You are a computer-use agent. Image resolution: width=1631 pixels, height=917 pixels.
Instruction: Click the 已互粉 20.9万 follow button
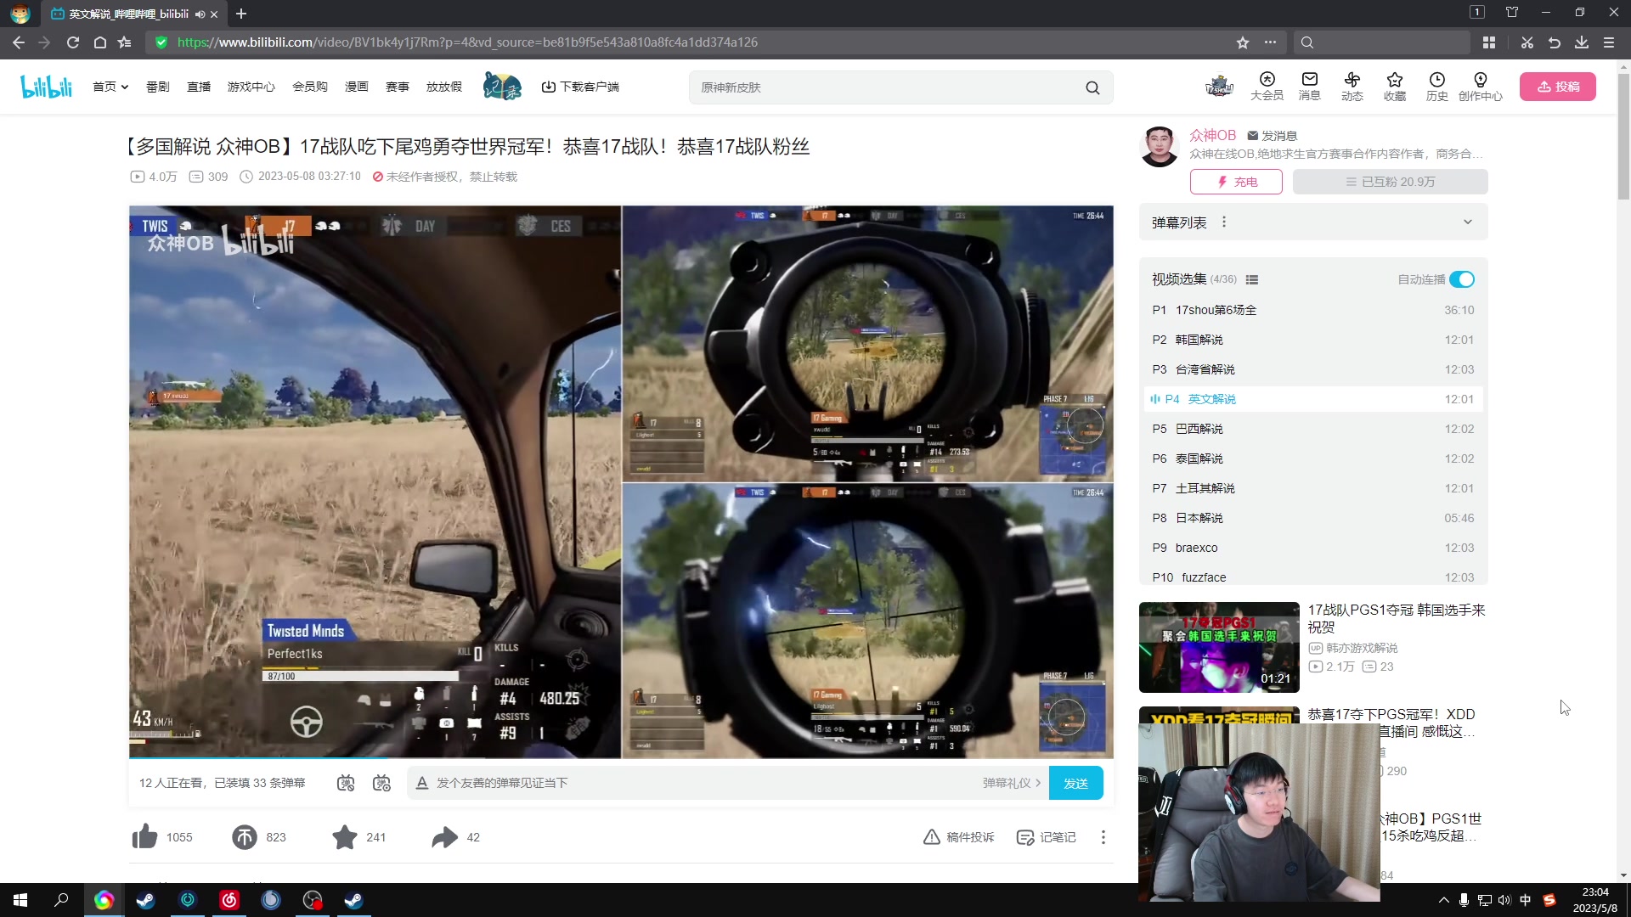(x=1391, y=182)
